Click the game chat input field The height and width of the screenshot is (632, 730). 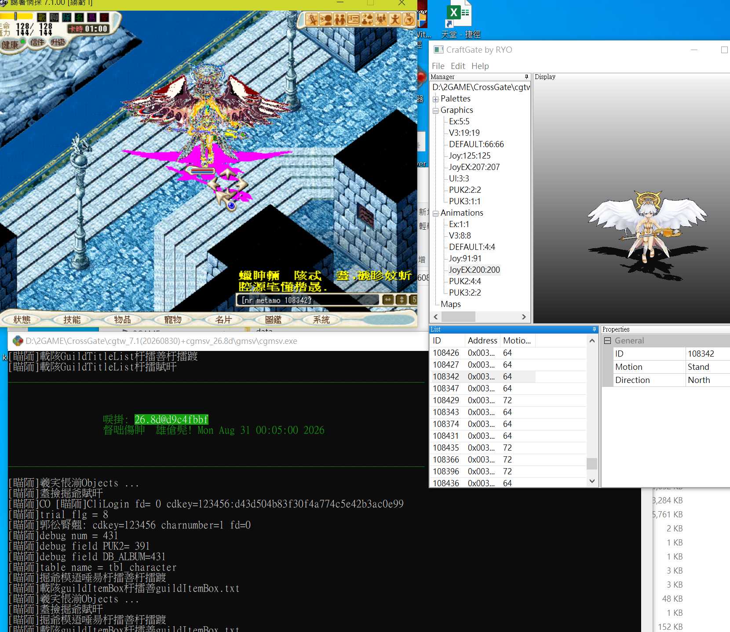(308, 300)
